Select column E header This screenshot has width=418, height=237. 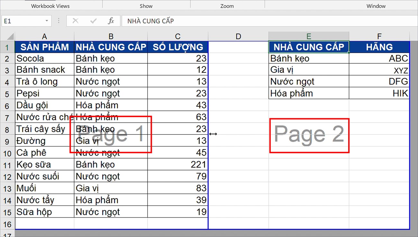(309, 36)
